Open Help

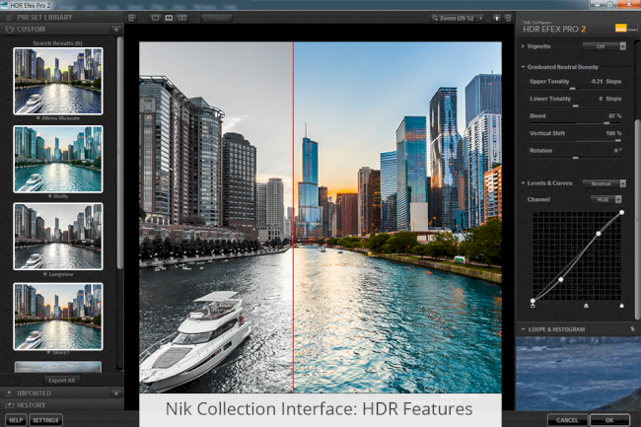coord(16,420)
